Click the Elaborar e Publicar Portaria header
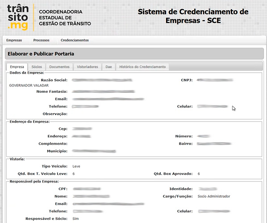This screenshot has height=223, width=267. pyautogui.click(x=41, y=54)
